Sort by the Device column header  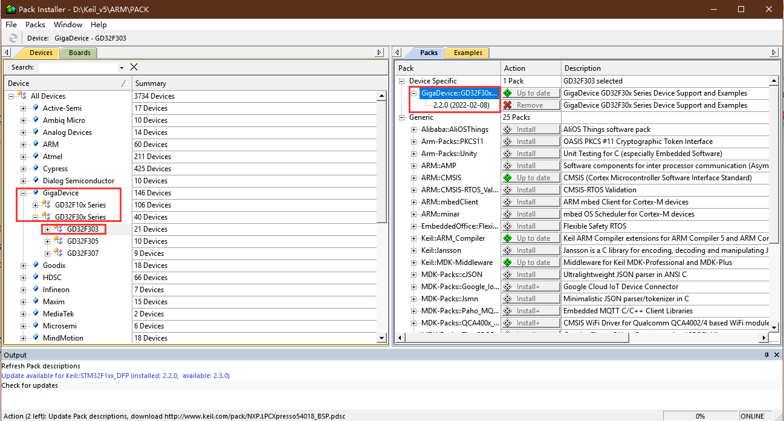pos(68,83)
